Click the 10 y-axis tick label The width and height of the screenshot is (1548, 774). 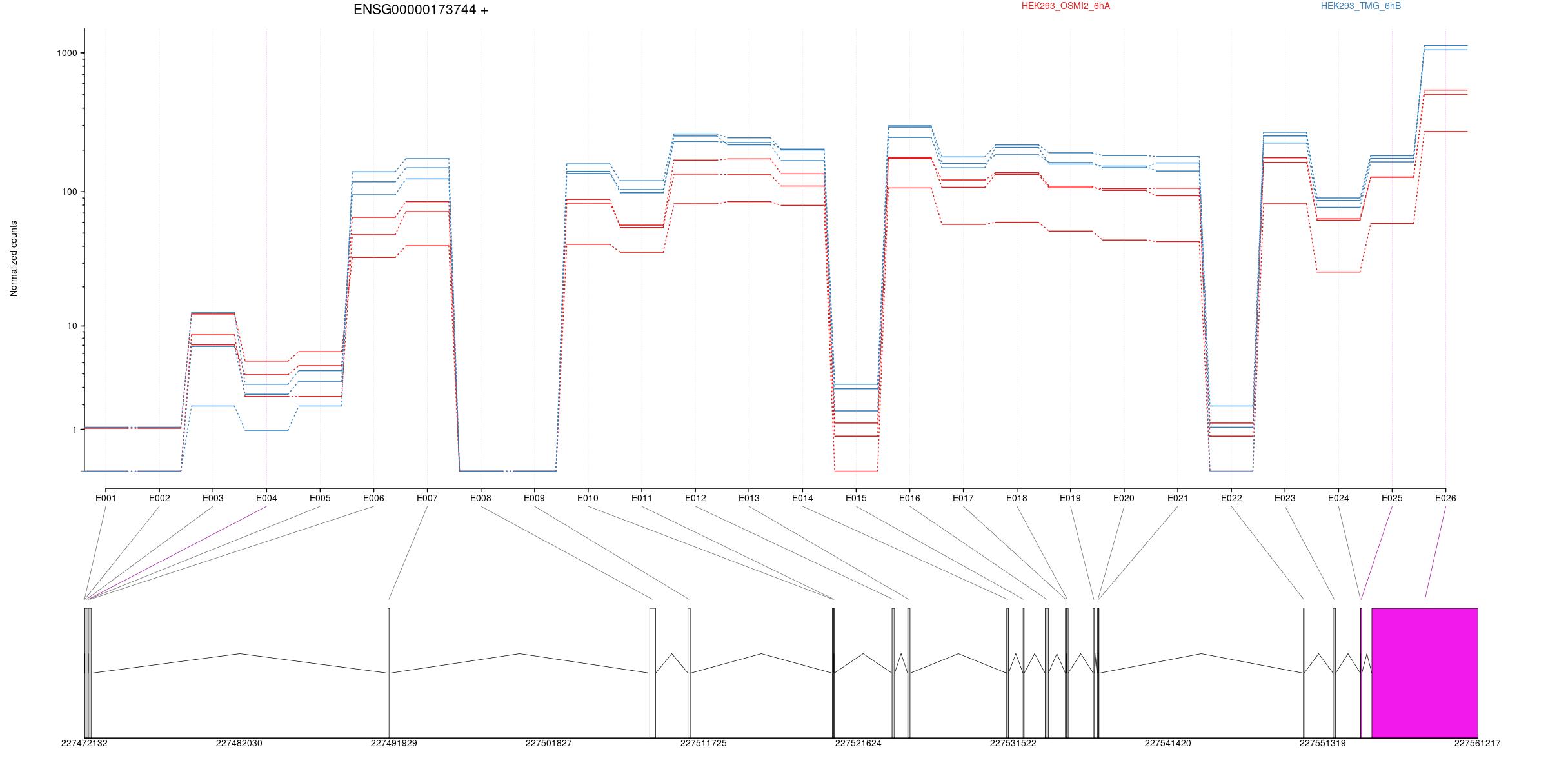coord(72,326)
